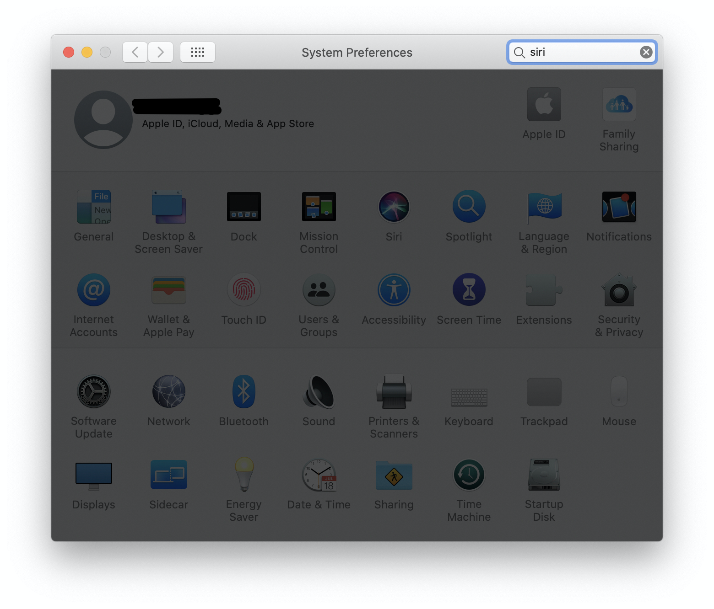Open the Dock preferences icon
Image resolution: width=714 pixels, height=609 pixels.
coord(244,207)
